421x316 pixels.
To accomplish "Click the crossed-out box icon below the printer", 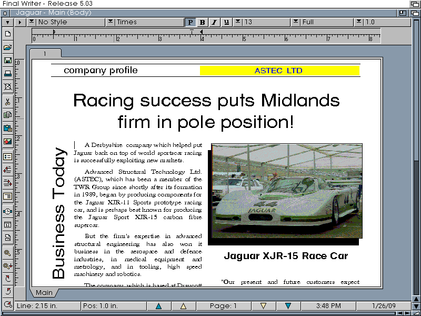I will point(7,86).
